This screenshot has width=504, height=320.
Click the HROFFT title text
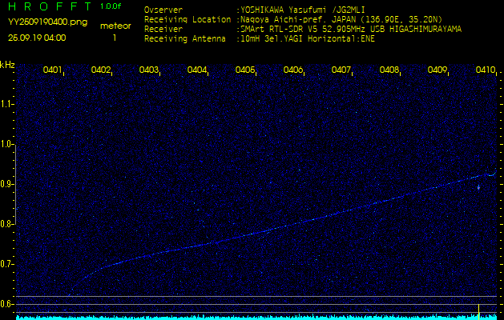[50, 6]
